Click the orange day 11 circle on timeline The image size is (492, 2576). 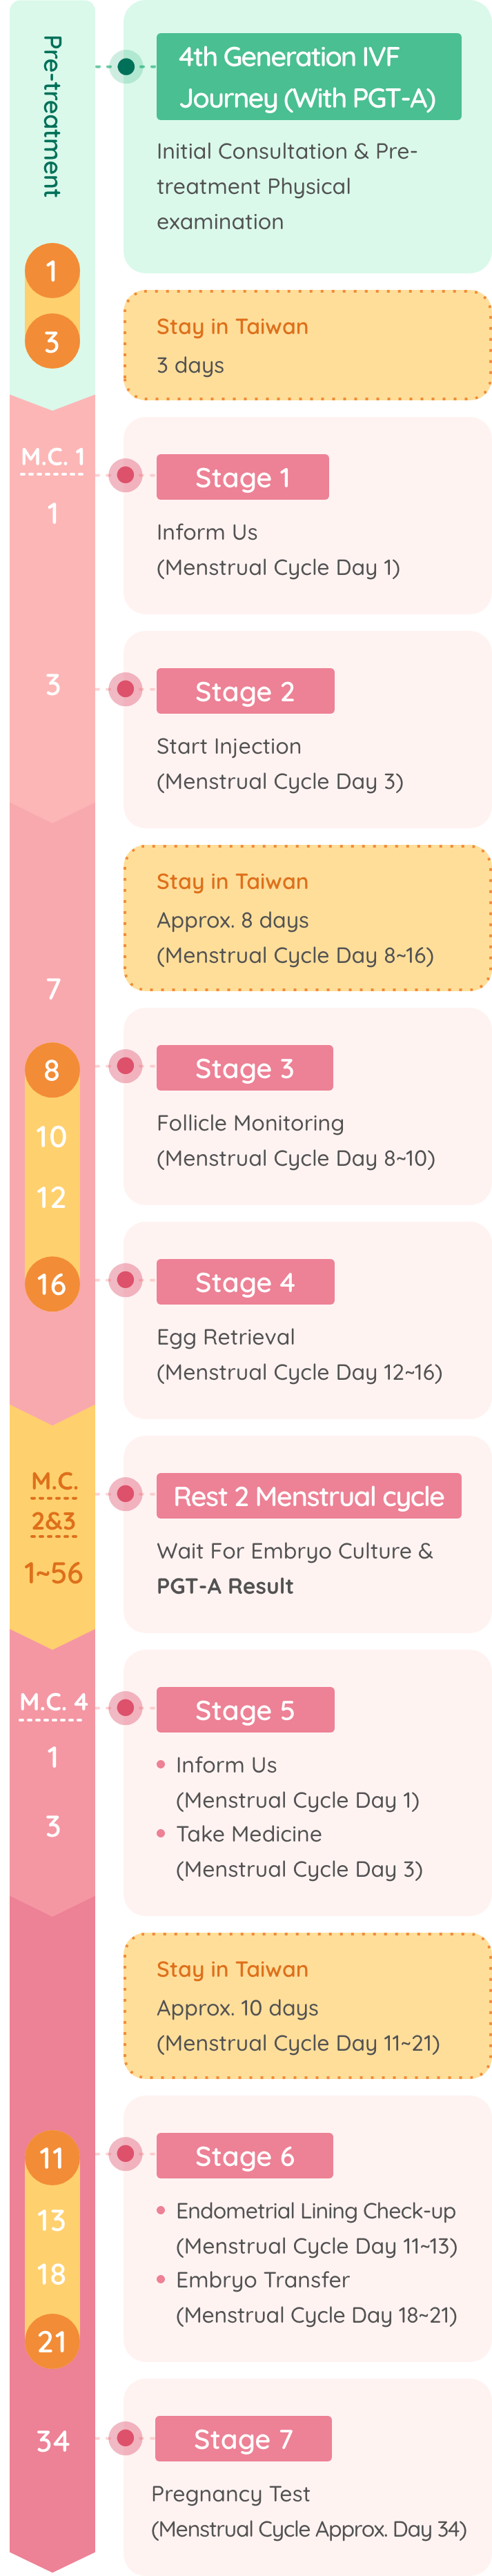coord(52,2158)
